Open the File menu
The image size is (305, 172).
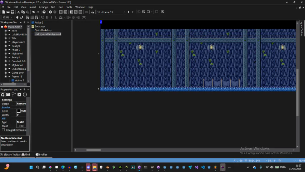pyautogui.click(x=9, y=7)
